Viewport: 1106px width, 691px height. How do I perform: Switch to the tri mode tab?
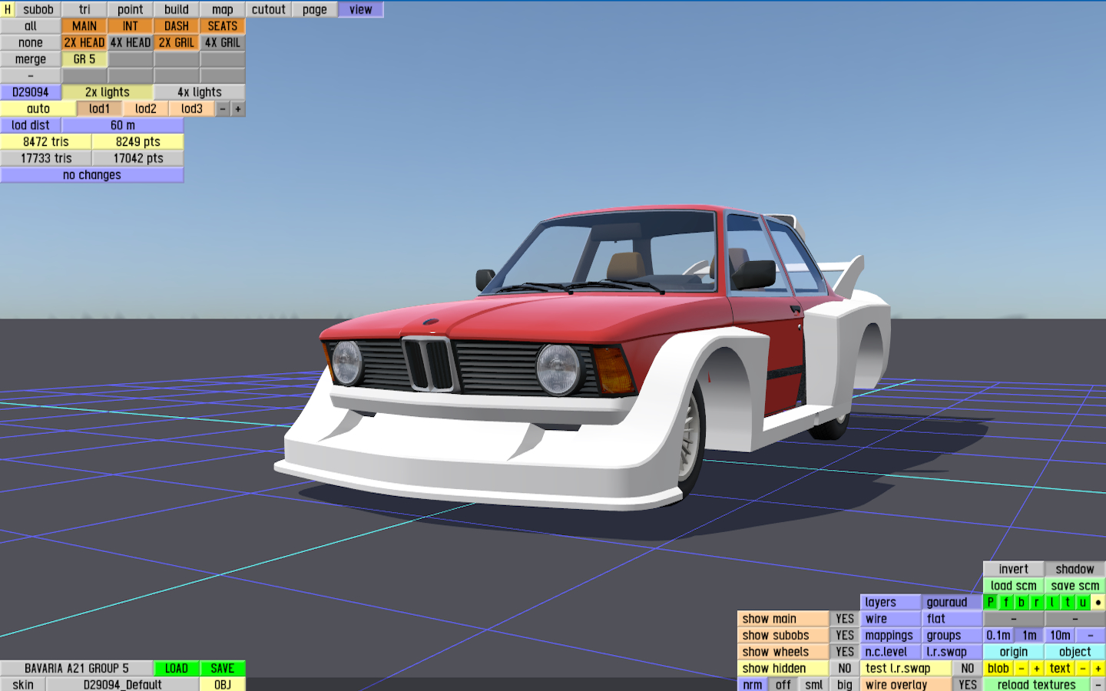pyautogui.click(x=84, y=9)
